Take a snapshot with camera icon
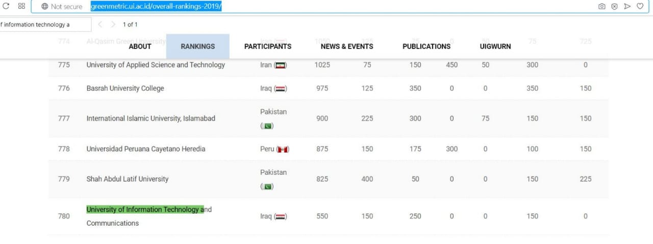653x244 pixels. coord(602,7)
